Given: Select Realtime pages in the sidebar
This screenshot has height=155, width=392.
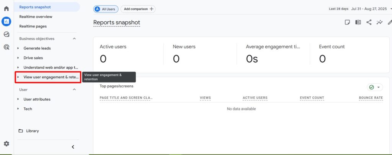Looking at the screenshot, I should [x=33, y=26].
